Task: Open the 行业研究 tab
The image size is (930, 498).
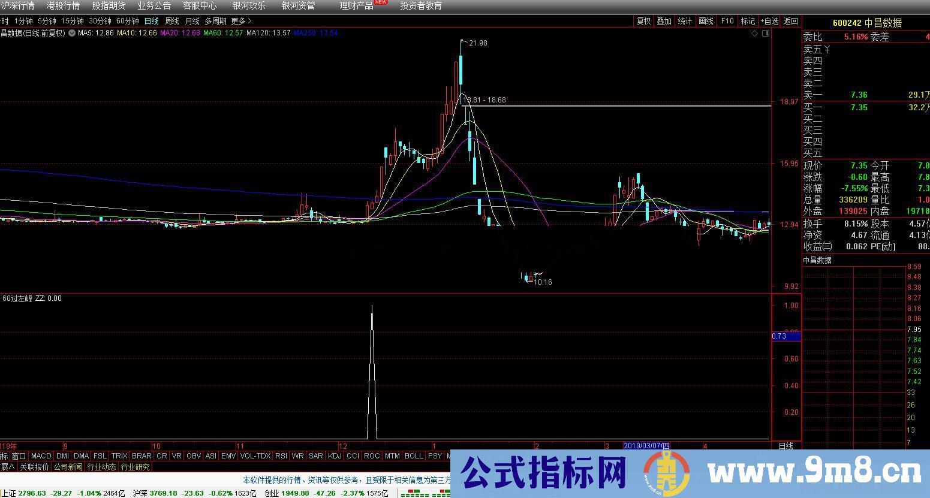Action: 135,467
